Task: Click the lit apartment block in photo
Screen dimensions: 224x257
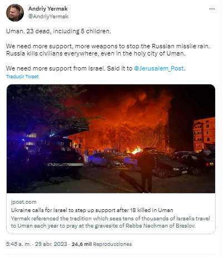Action: click(x=204, y=134)
